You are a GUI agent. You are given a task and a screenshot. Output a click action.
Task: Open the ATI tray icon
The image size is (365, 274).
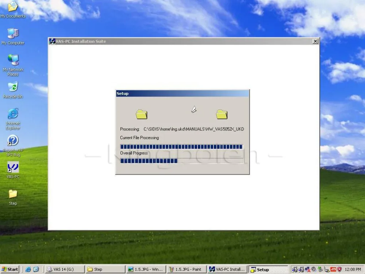tap(333, 269)
